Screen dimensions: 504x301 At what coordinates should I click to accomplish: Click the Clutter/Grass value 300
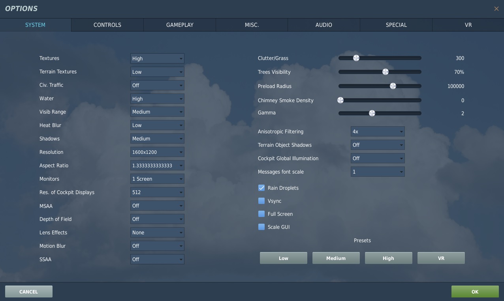click(x=460, y=58)
